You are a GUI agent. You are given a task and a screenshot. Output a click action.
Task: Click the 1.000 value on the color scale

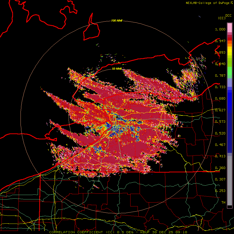tap(220, 29)
